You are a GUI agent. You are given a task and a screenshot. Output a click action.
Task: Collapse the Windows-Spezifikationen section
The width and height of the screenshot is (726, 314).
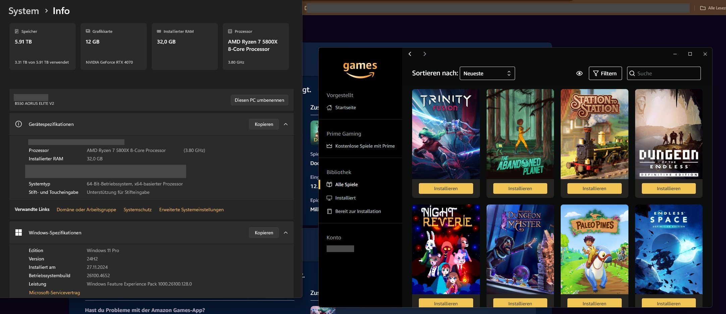(x=286, y=233)
